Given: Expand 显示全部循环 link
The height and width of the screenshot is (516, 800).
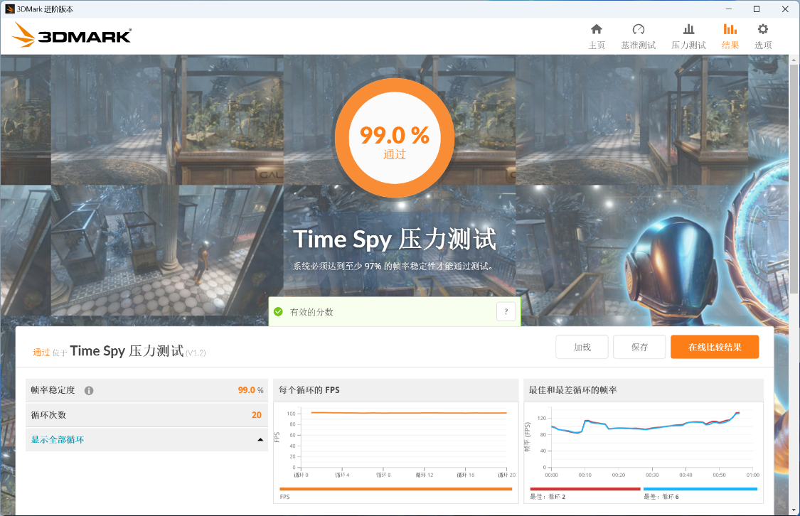Looking at the screenshot, I should pos(57,439).
